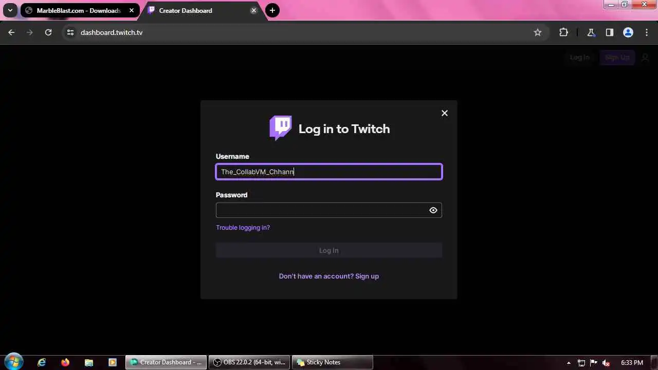658x370 pixels.
Task: Open the network tray icon
Action: coord(581,363)
